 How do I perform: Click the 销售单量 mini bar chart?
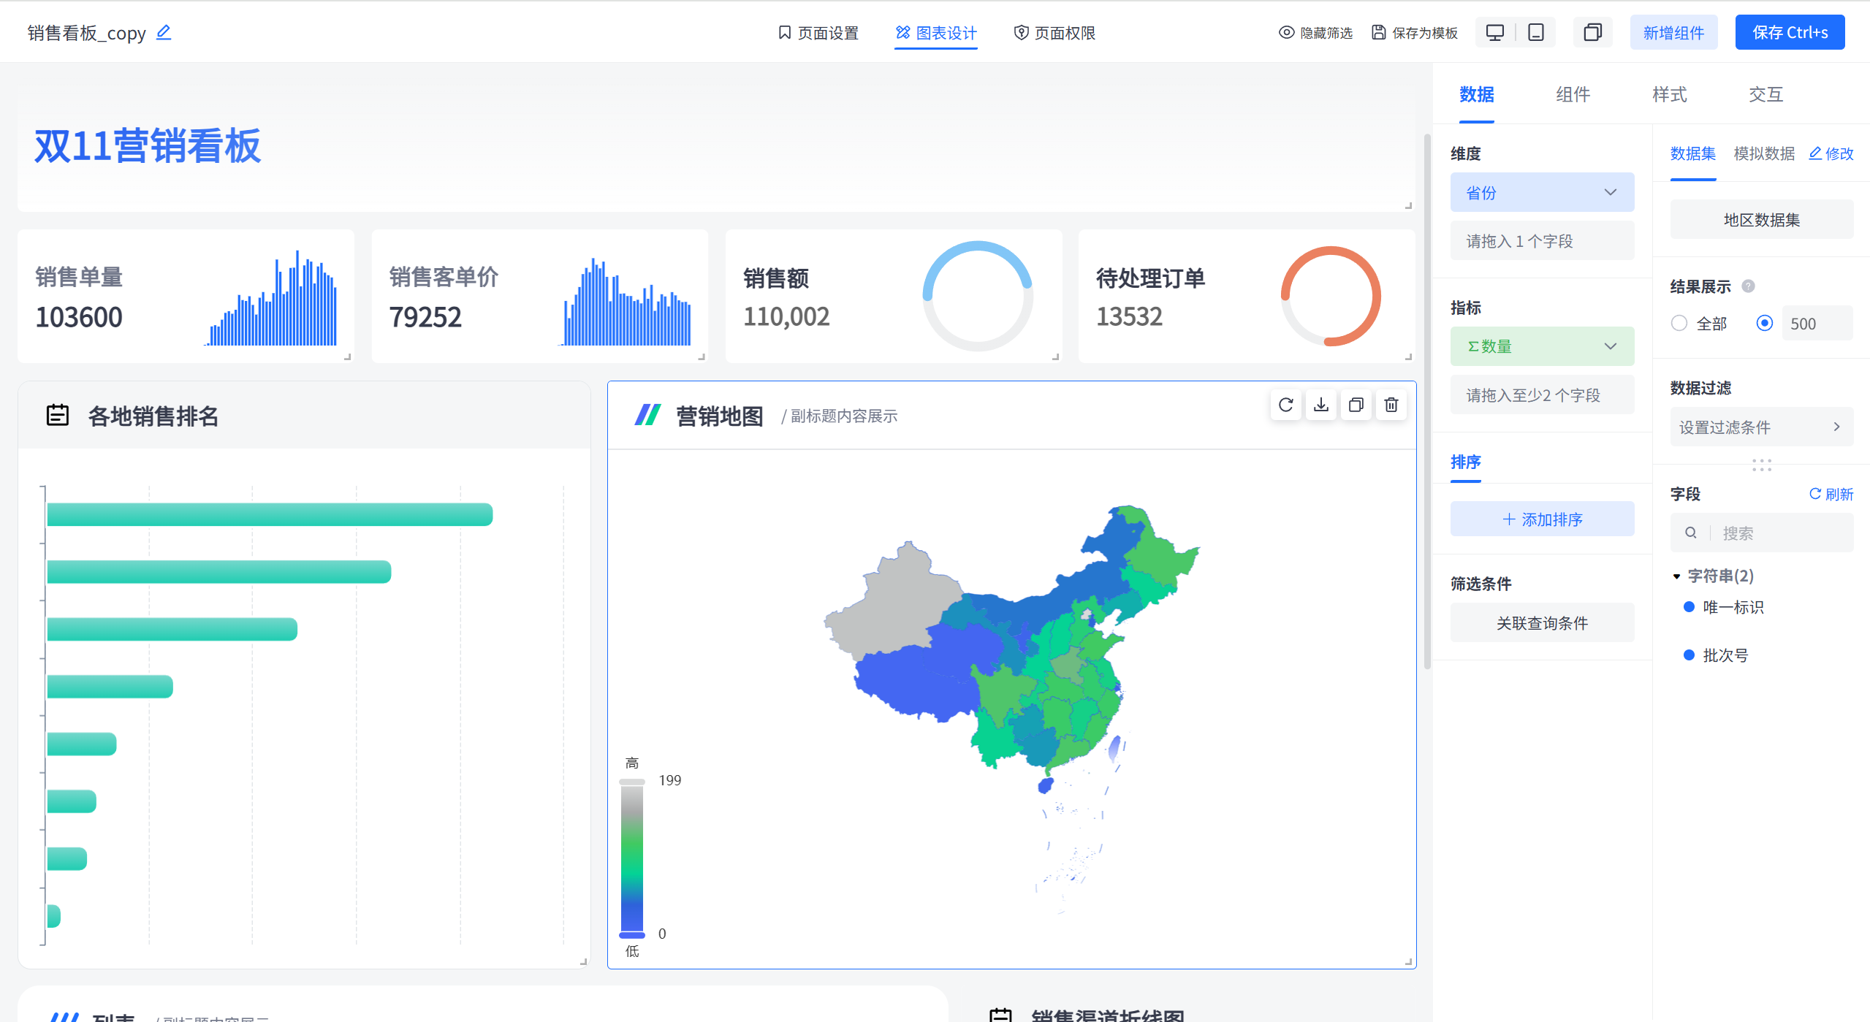(271, 298)
